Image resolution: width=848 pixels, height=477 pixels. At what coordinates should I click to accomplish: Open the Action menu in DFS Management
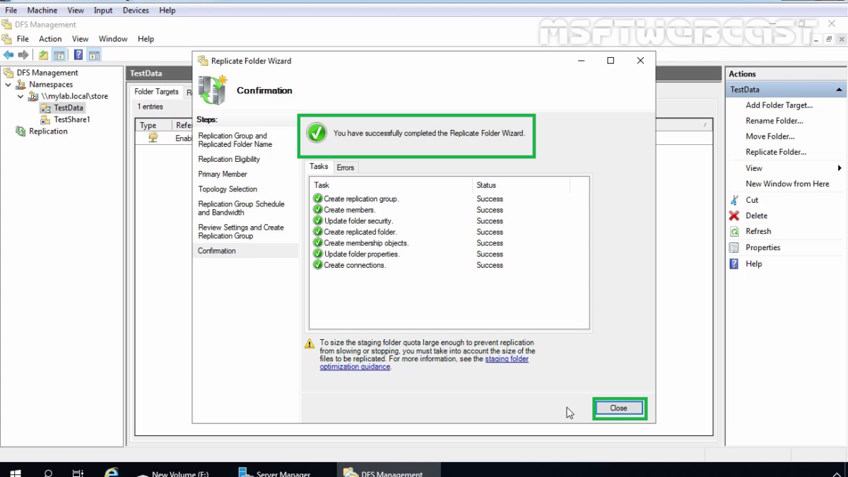point(50,39)
